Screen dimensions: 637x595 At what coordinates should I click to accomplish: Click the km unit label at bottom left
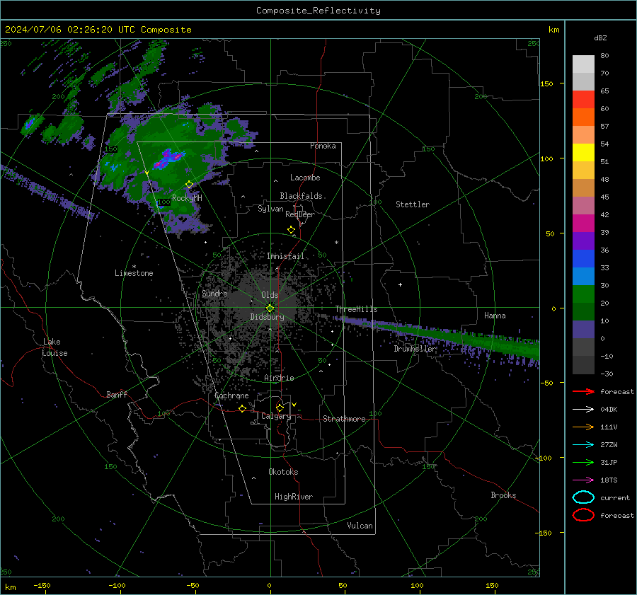pyautogui.click(x=11, y=587)
